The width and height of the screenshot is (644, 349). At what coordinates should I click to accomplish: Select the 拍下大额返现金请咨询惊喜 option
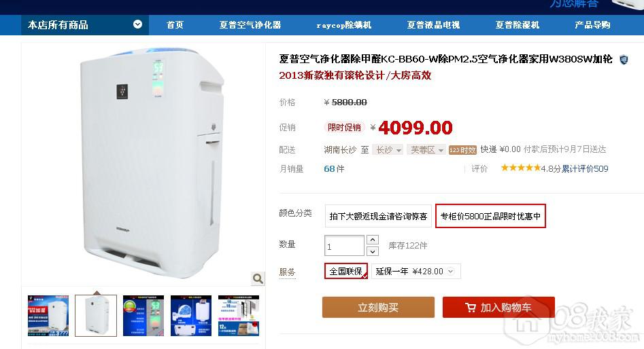(378, 216)
